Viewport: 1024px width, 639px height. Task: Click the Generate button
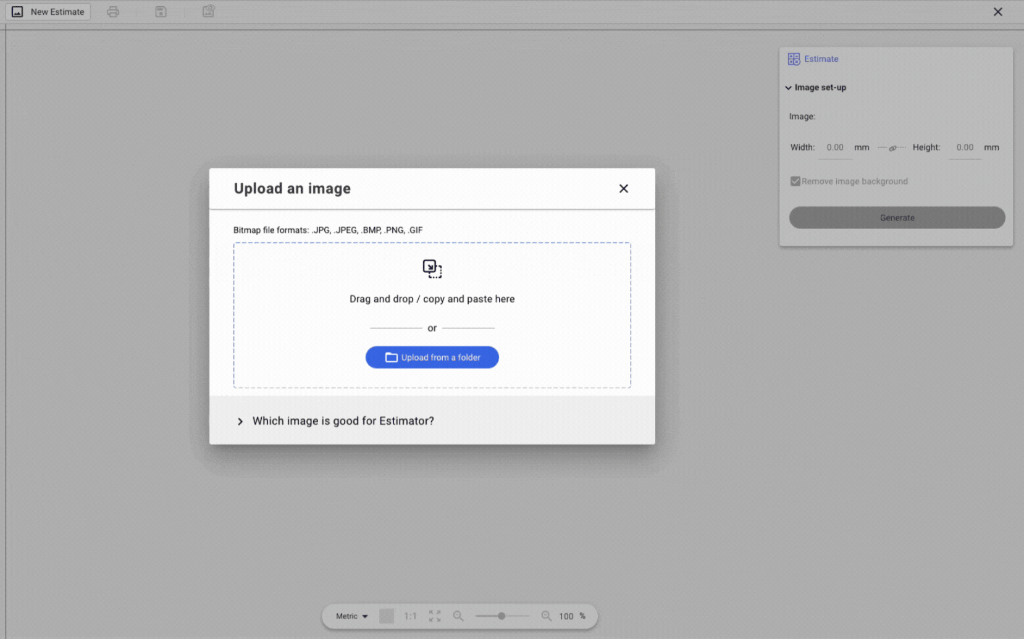click(x=897, y=217)
